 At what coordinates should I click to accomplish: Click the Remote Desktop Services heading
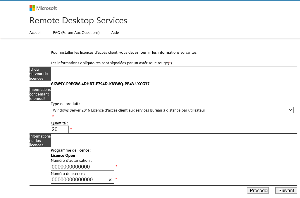(x=78, y=20)
